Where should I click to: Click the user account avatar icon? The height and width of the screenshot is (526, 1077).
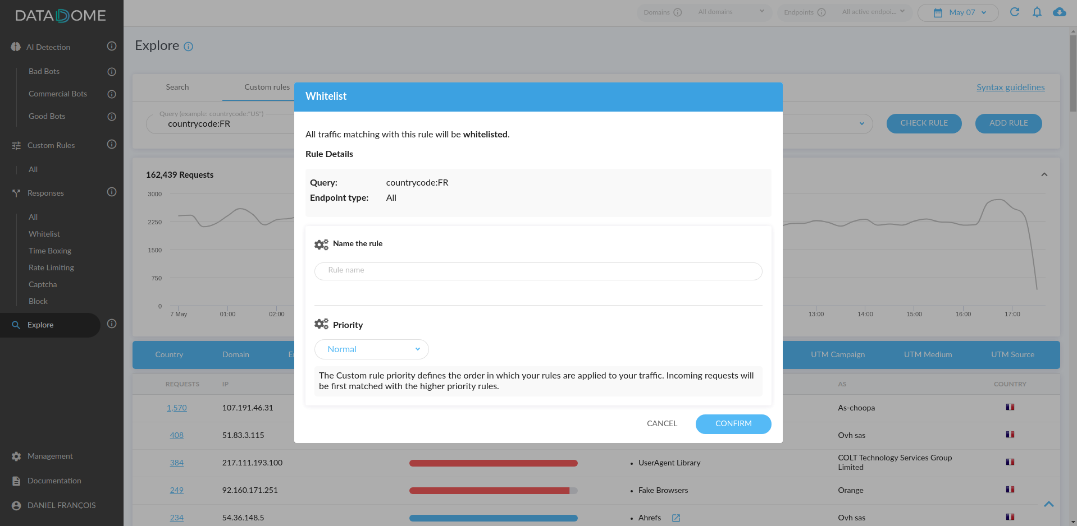tap(16, 506)
